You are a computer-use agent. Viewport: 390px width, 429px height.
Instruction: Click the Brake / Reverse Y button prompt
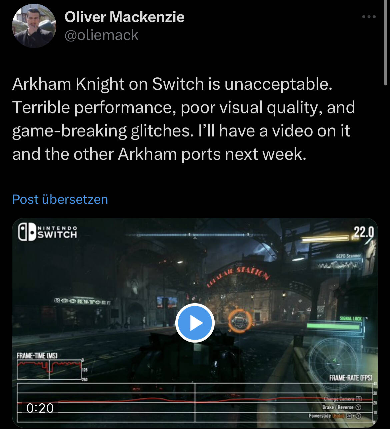342,407
